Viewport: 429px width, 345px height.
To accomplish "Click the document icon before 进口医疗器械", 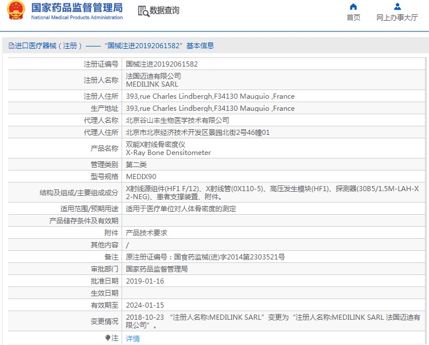I will coord(11,46).
